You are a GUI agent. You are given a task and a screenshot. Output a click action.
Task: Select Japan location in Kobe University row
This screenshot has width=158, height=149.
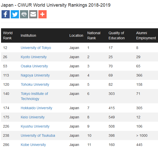[74, 145]
